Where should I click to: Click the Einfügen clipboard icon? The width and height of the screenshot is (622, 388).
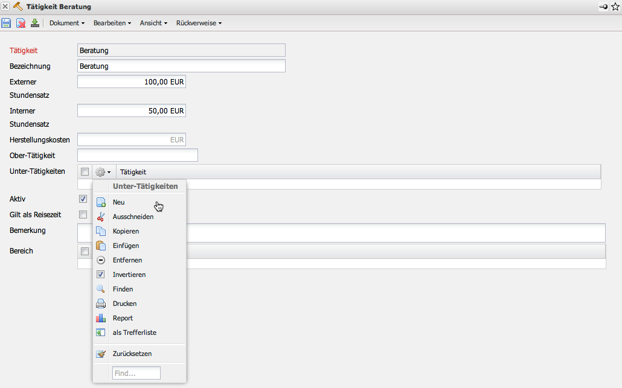[101, 246]
